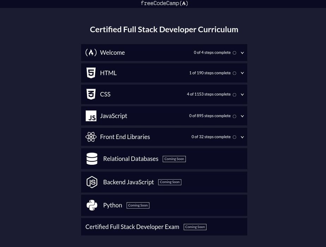This screenshot has height=247, width=326.
Task: Click Welcome completion circle indicator
Action: click(235, 53)
